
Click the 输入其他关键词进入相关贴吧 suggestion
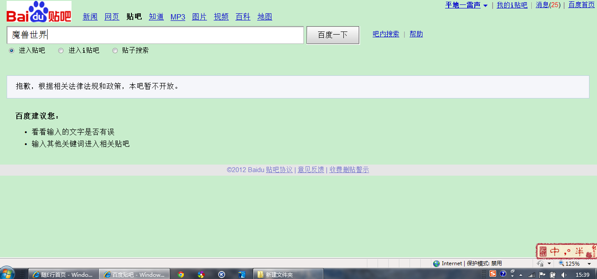pyautogui.click(x=80, y=144)
